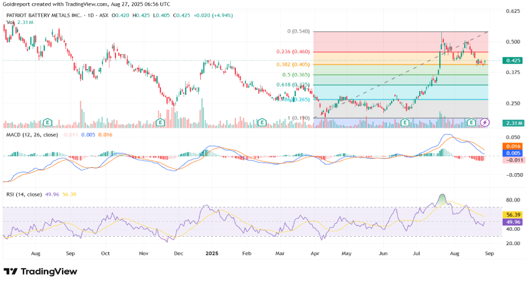Click the TradingView logo at bottom left

coord(40,271)
